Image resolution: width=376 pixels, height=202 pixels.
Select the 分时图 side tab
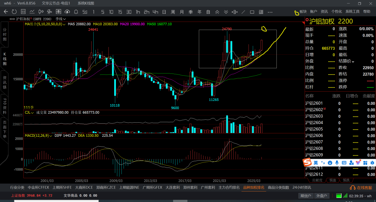tap(5, 34)
